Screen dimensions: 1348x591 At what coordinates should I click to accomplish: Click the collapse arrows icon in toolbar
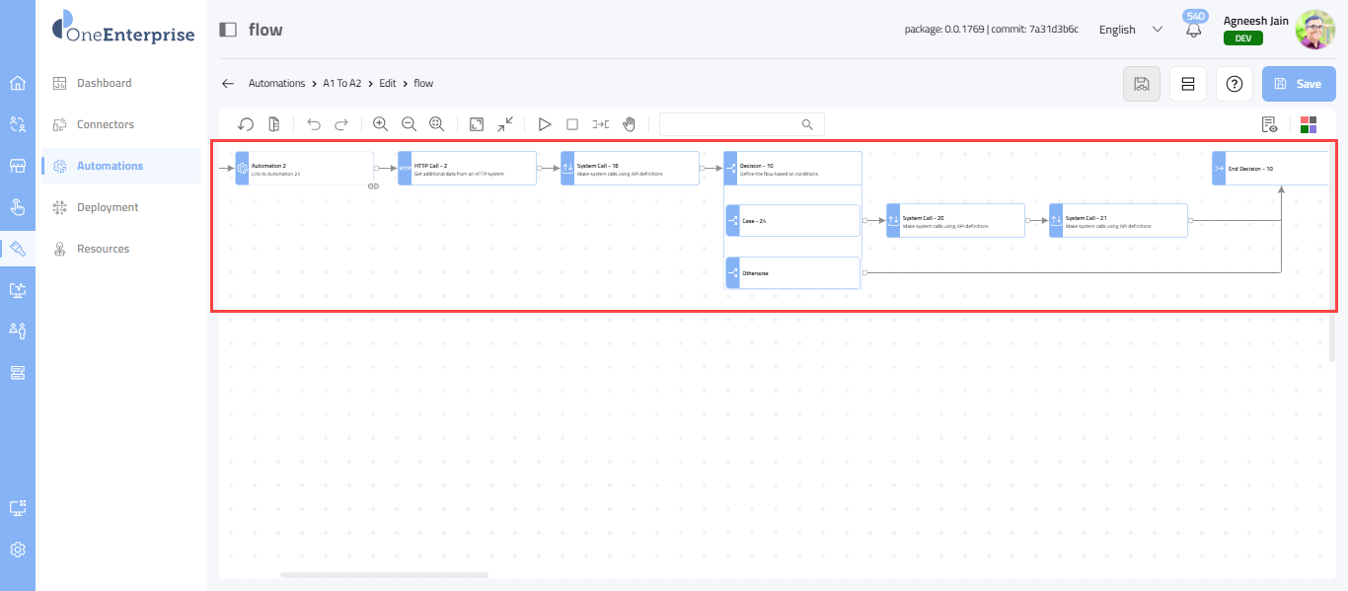[x=505, y=124]
